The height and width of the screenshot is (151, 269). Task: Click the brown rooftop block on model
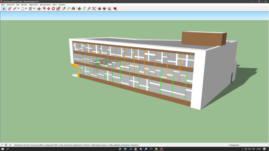(x=204, y=39)
